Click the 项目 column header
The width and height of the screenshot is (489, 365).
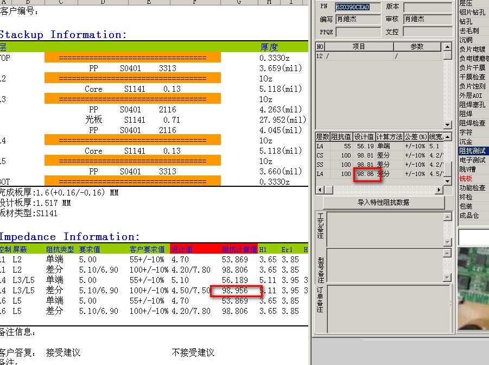[359, 47]
